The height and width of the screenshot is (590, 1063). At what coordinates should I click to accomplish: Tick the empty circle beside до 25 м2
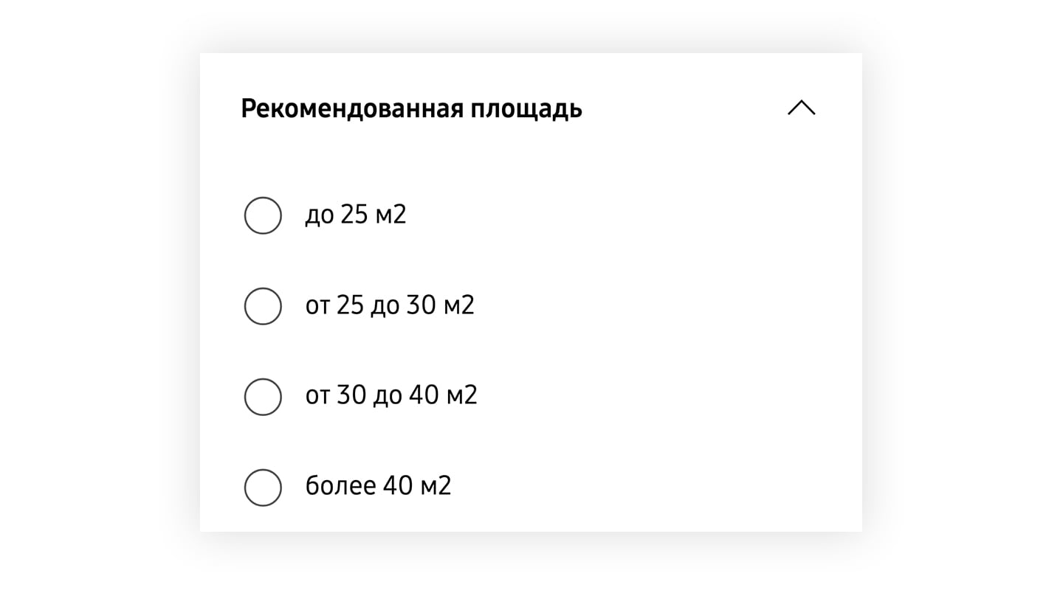tap(263, 215)
